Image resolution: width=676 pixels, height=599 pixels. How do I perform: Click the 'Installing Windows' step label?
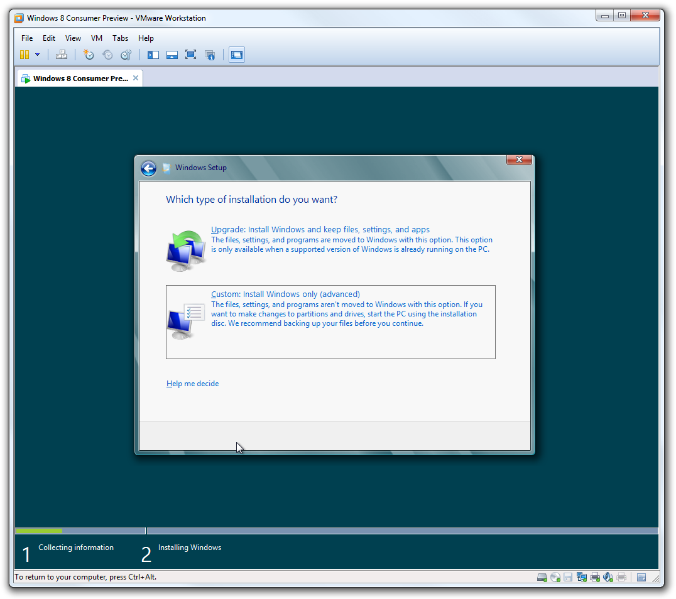point(190,548)
